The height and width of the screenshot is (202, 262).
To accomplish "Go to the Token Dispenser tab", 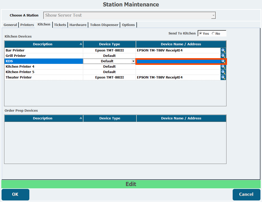I will [104, 25].
